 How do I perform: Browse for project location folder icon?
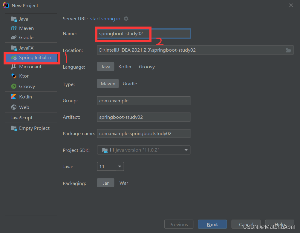288,50
